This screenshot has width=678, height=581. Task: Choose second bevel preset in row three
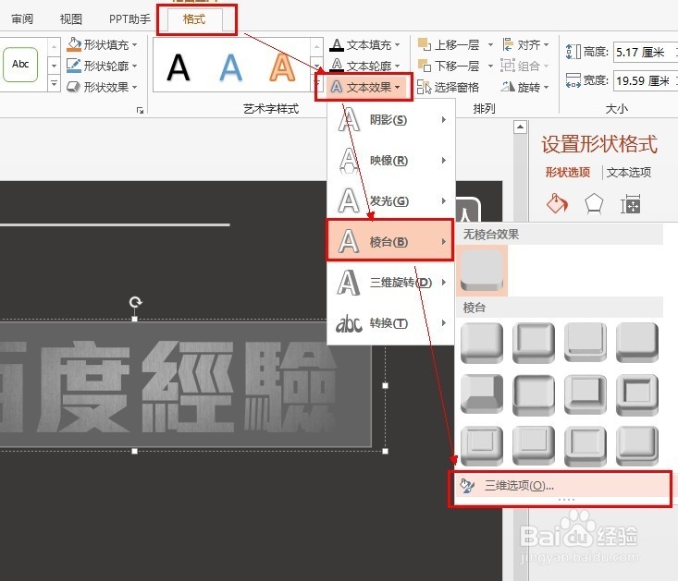[534, 446]
